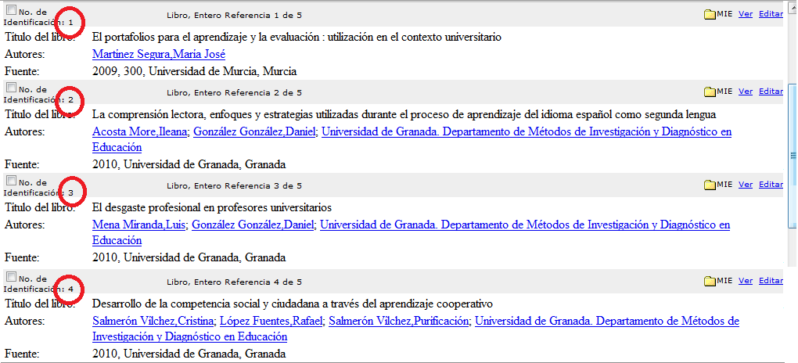Open Ver link for reference 3 of 5
This screenshot has height=363, width=798.
(x=746, y=185)
